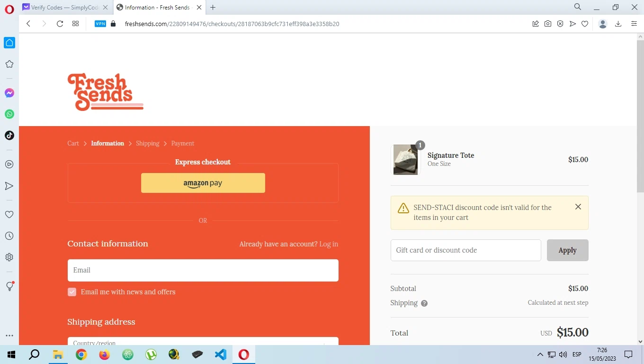
Task: Click Signature Tote product thumbnail
Action: tap(406, 160)
